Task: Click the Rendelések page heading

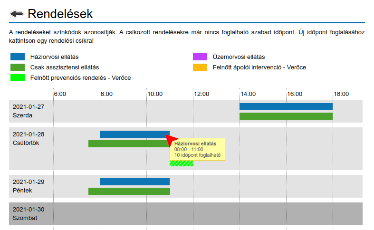Action: pyautogui.click(x=60, y=14)
